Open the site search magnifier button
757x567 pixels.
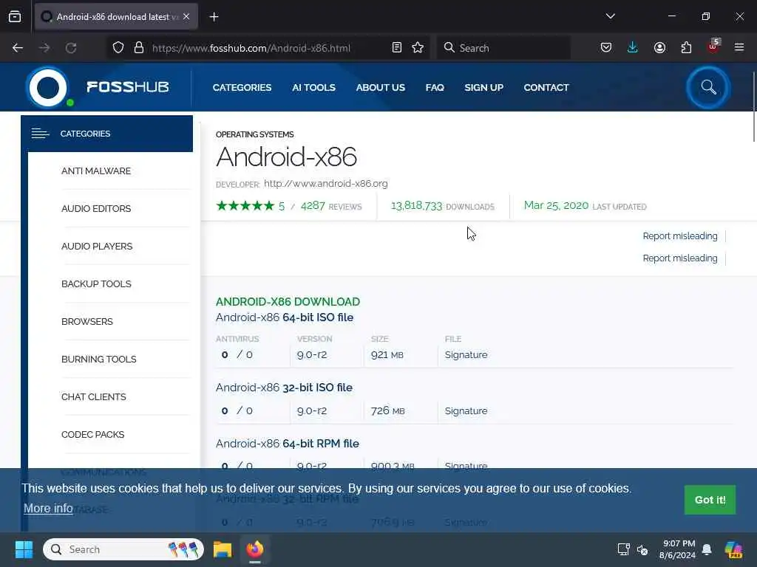708,87
